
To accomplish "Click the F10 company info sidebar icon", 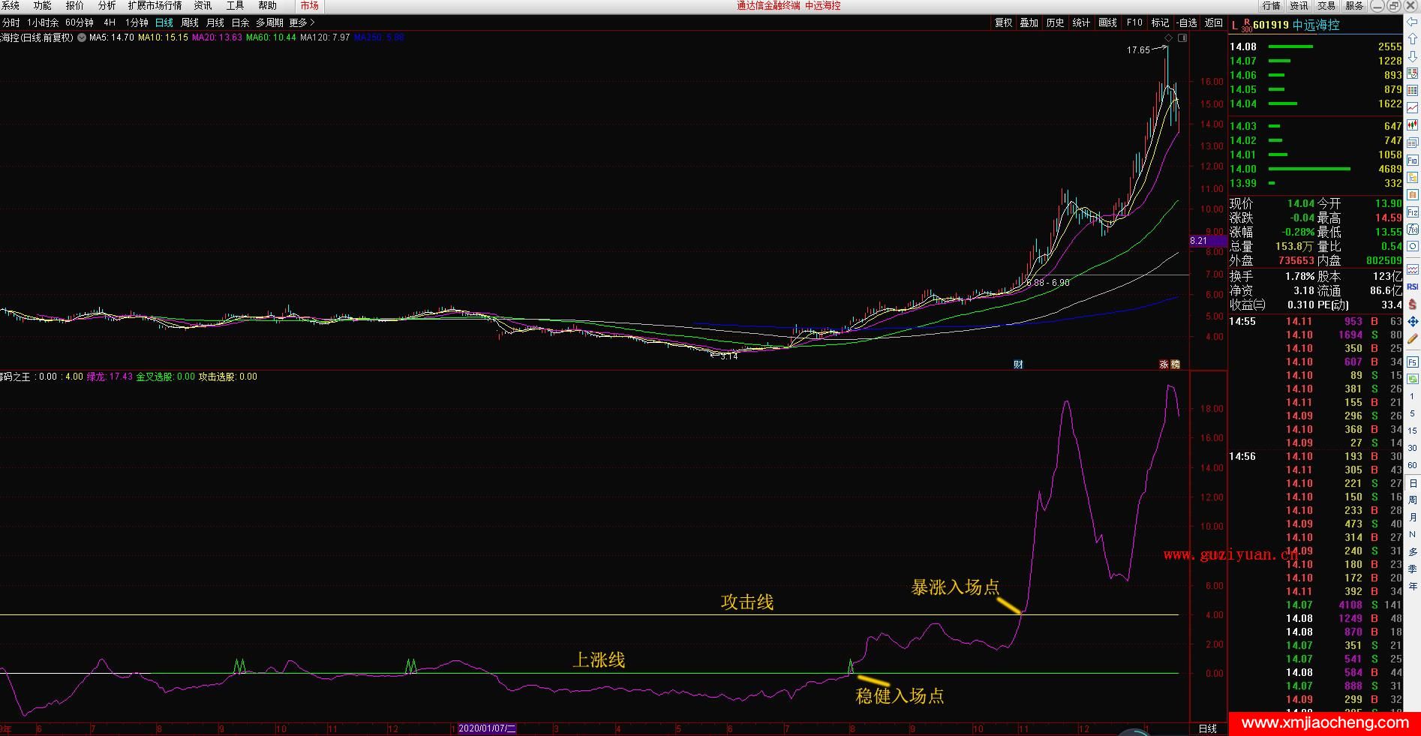I will (1413, 161).
